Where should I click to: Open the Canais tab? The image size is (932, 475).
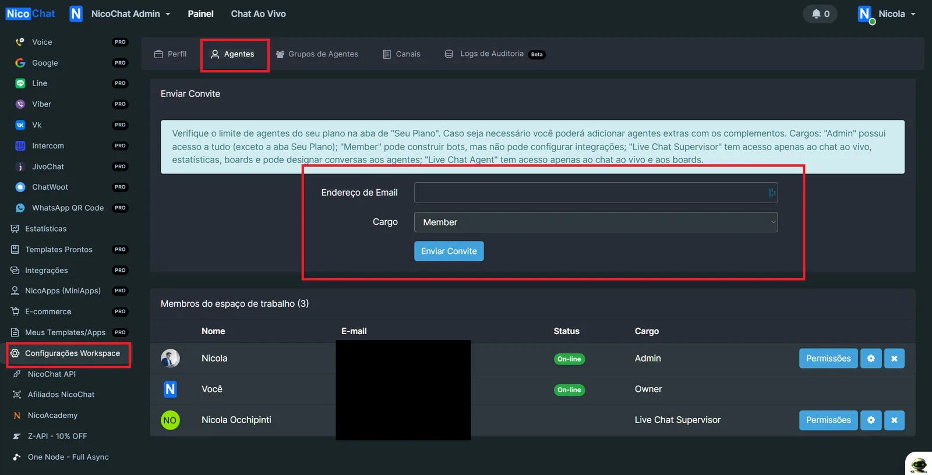coord(401,54)
